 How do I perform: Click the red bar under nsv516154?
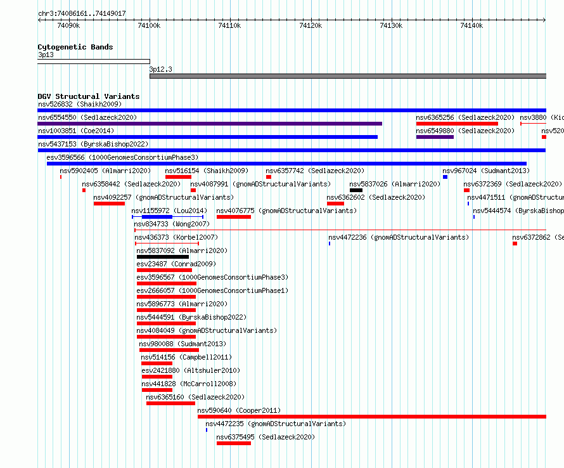tap(179, 177)
